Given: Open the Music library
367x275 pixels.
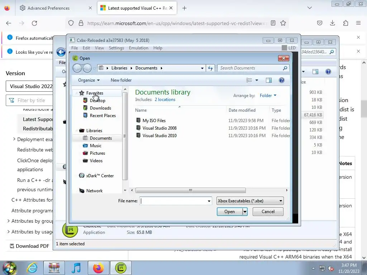Looking at the screenshot, I should point(95,146).
